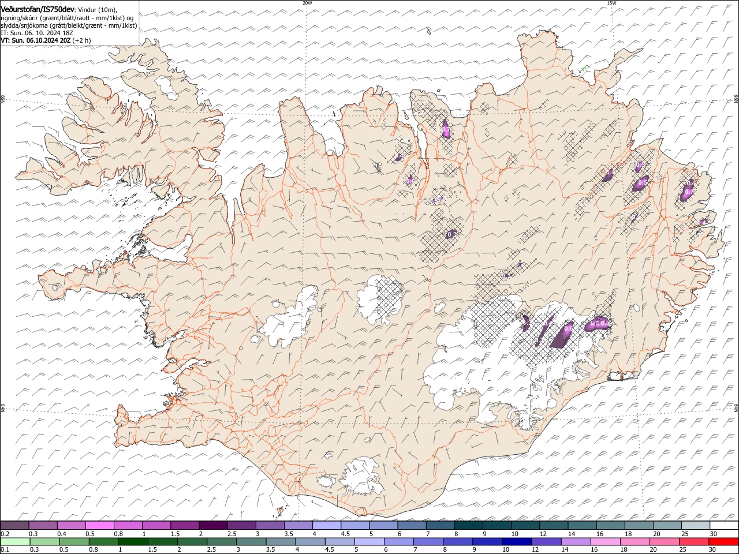Pick the lower-row swatch starting at 20

click(665, 542)
